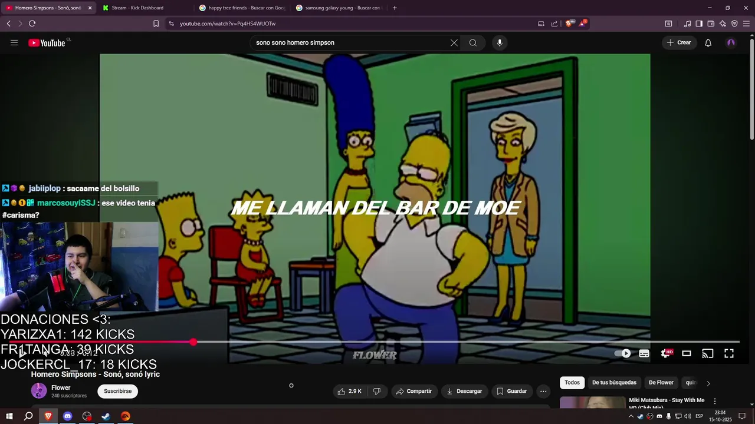The height and width of the screenshot is (424, 755).
Task: Switch to samsung galaxy young tab
Action: 339,8
